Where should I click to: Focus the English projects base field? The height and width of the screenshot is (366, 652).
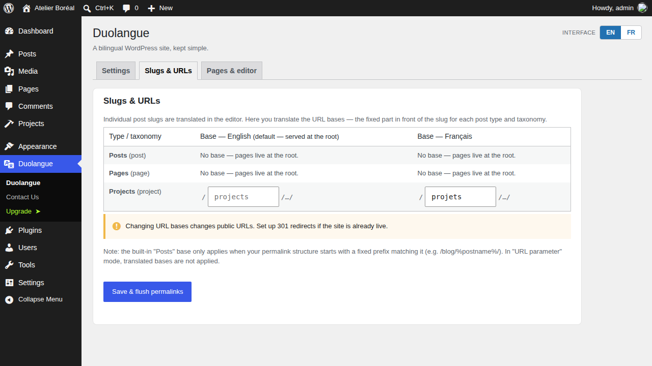[243, 197]
